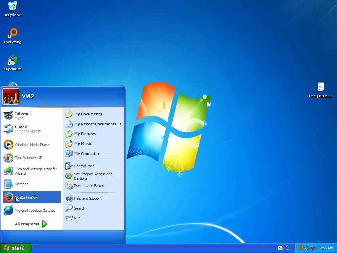Open Microsoft Update Catalog entry
The image size is (337, 253).
[x=31, y=211]
